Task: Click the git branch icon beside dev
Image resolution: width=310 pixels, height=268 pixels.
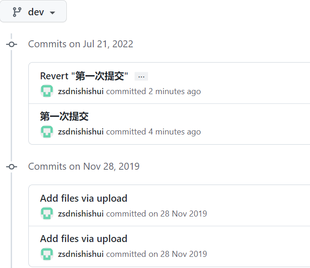Action: click(17, 12)
